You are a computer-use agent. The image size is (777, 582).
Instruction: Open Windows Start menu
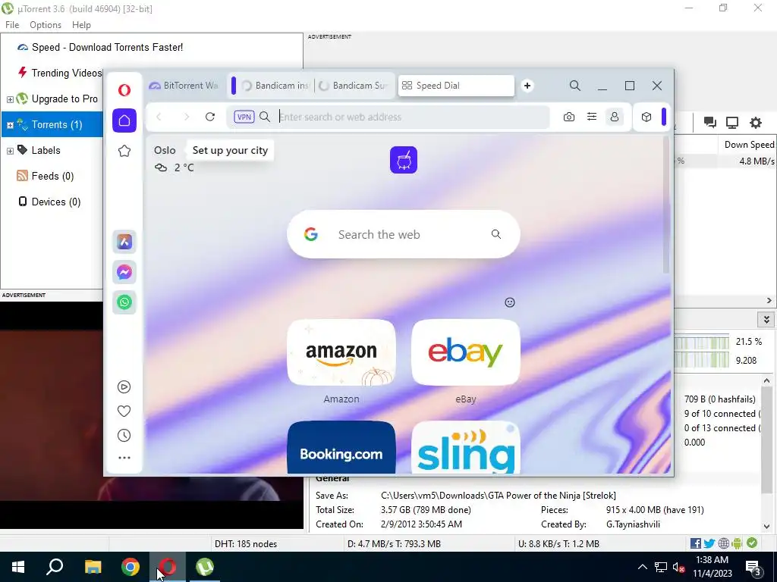18,567
